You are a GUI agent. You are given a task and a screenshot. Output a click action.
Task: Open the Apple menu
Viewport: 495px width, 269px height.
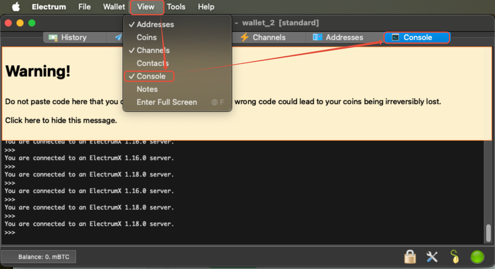pos(16,7)
